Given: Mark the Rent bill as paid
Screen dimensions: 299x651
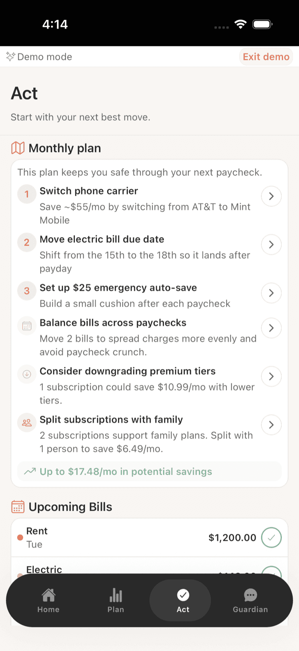Looking at the screenshot, I should 271,538.
